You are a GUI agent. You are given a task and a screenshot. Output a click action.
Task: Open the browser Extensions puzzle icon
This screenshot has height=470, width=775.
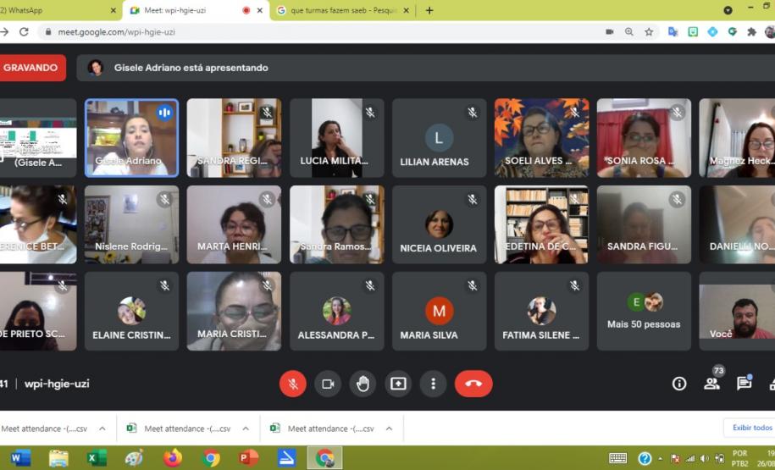pos(750,32)
